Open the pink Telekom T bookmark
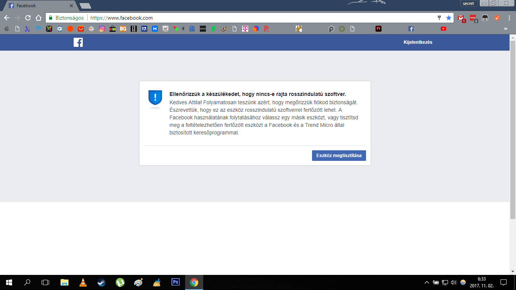The height and width of the screenshot is (290, 516). [245, 29]
